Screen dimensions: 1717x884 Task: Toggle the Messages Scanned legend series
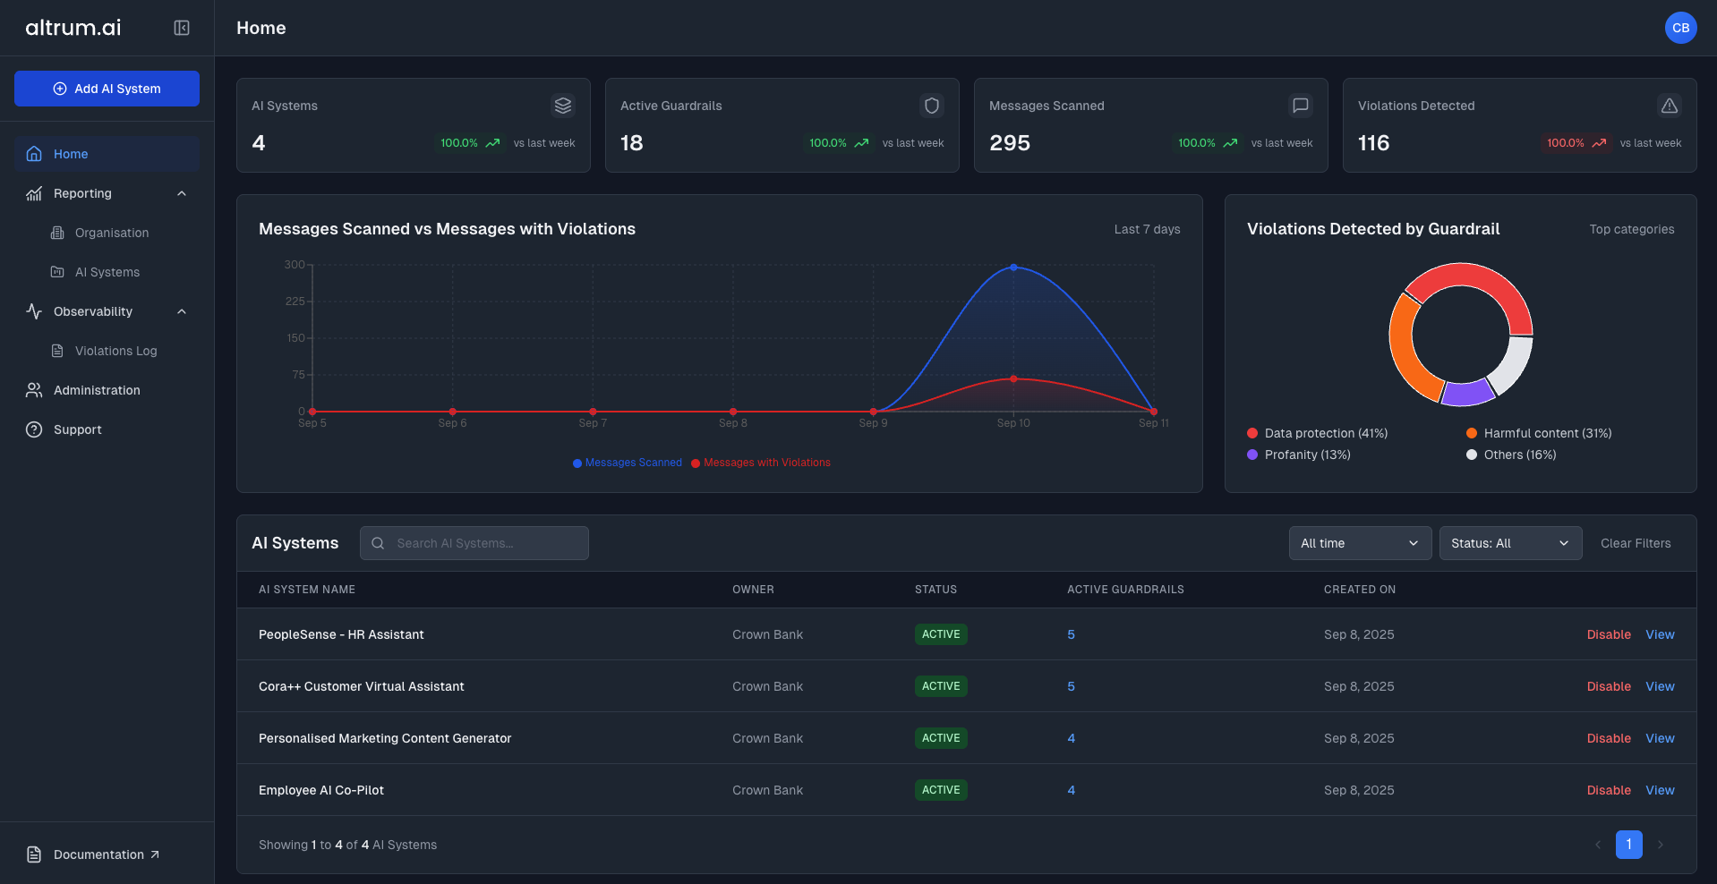click(x=628, y=463)
